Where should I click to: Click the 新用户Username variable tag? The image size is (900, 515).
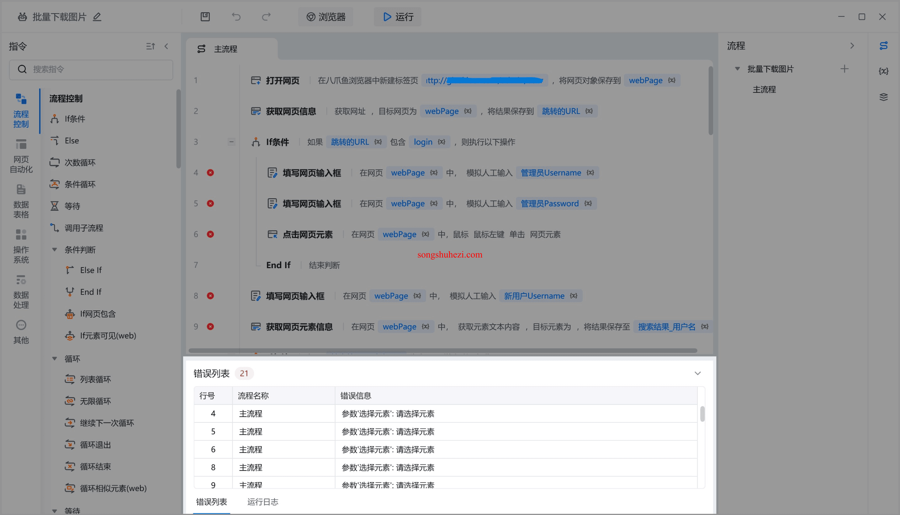pos(540,296)
